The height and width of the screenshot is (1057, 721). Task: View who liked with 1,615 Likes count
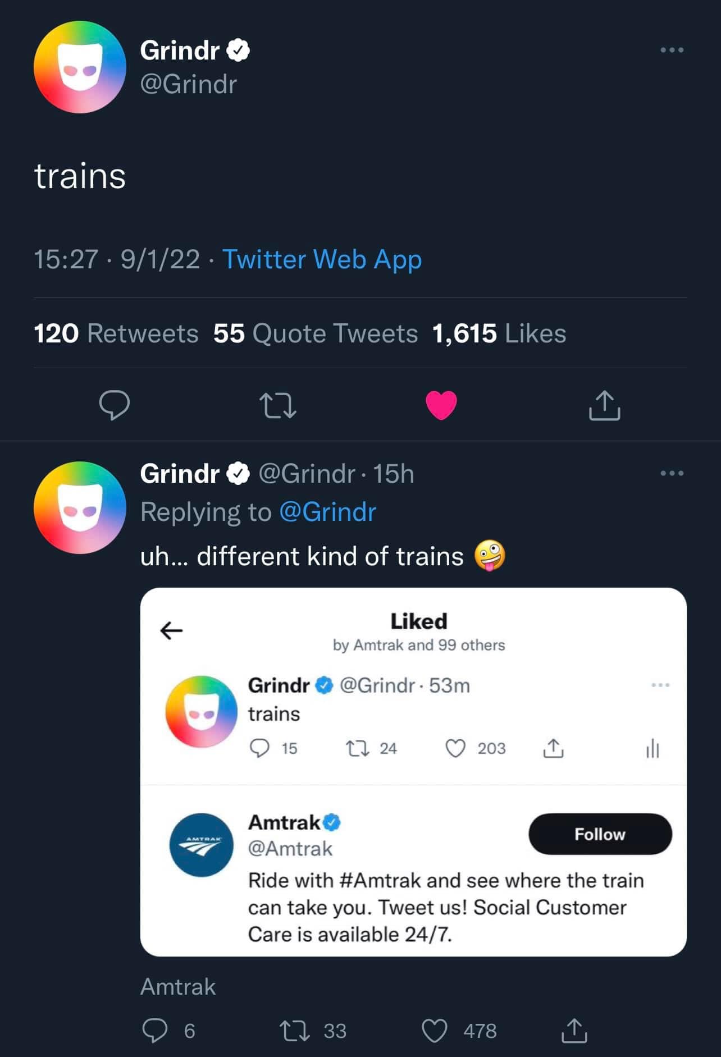[x=499, y=333]
